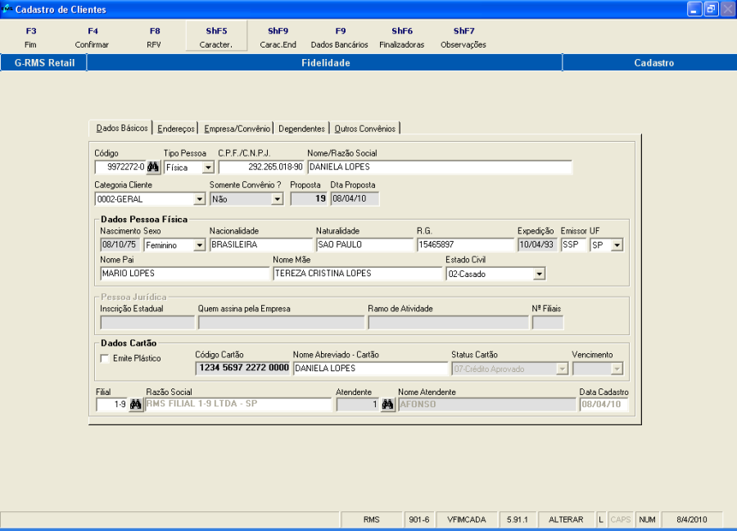
Task: Open the Sexo dropdown list
Action: 199,245
